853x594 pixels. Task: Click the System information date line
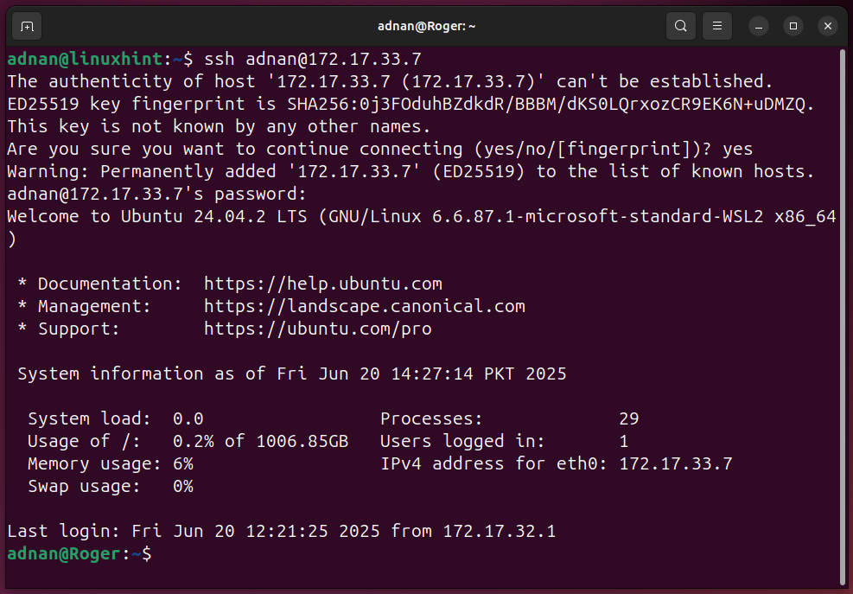[x=292, y=374]
